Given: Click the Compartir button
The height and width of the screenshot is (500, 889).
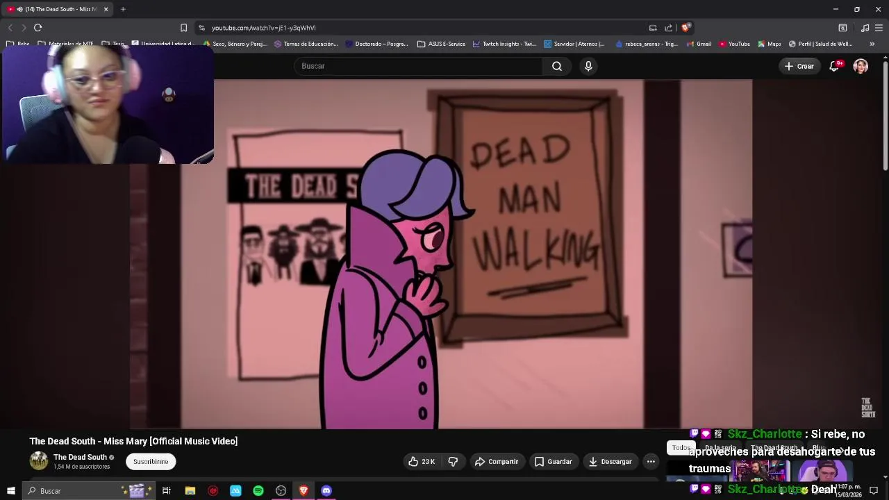Looking at the screenshot, I should click(x=497, y=461).
